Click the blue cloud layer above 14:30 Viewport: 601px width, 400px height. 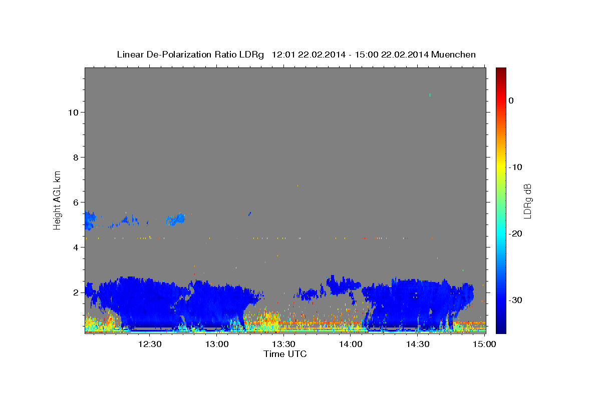418,302
